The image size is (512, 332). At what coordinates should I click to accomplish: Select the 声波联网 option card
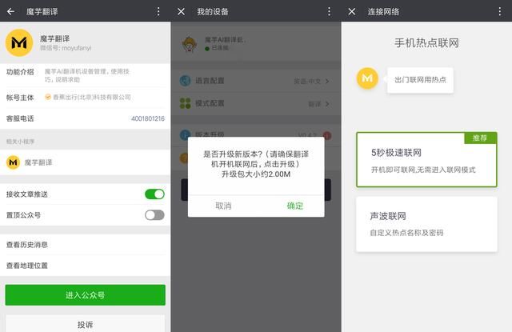point(426,224)
